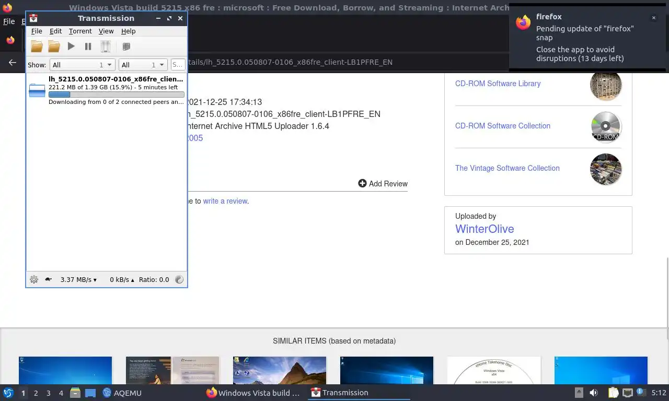The width and height of the screenshot is (669, 401).
Task: Click the second folder icon in Transmission toolbar
Action: tap(54, 46)
